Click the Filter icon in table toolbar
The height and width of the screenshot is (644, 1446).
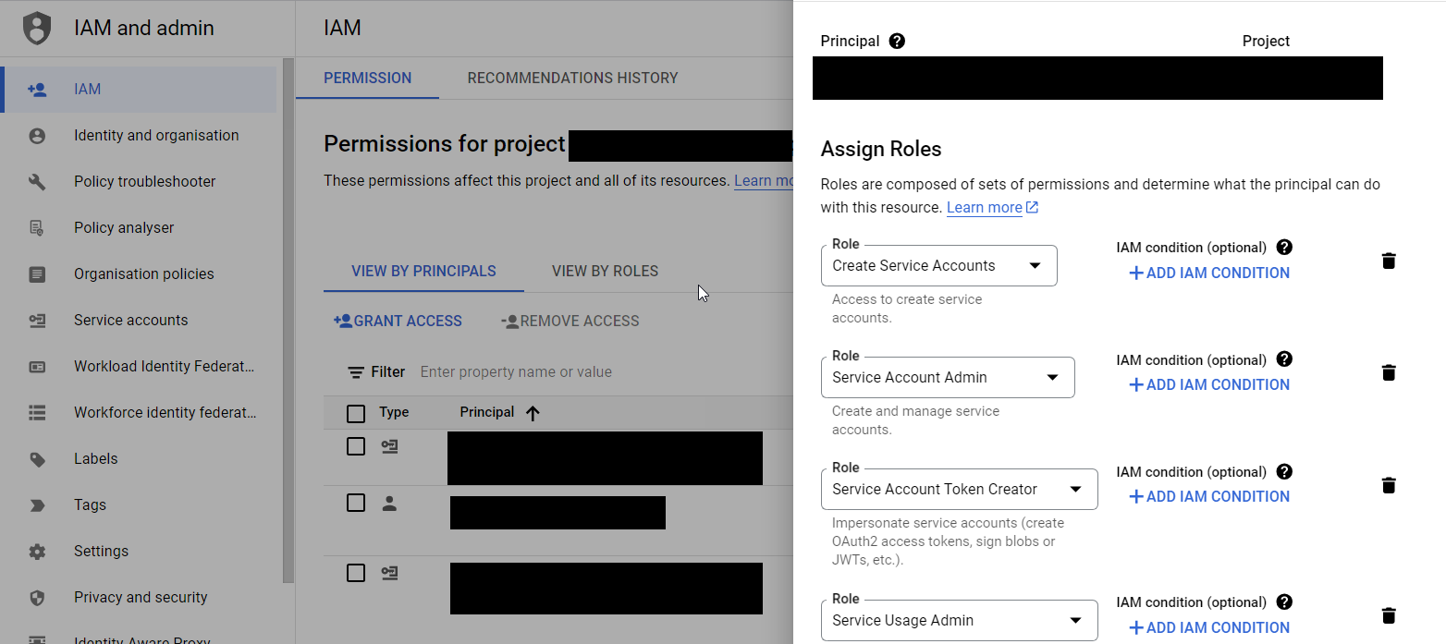point(356,372)
